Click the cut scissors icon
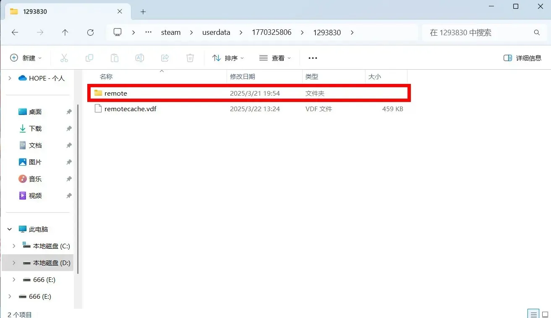Viewport: 551px width, 318px height. (64, 58)
